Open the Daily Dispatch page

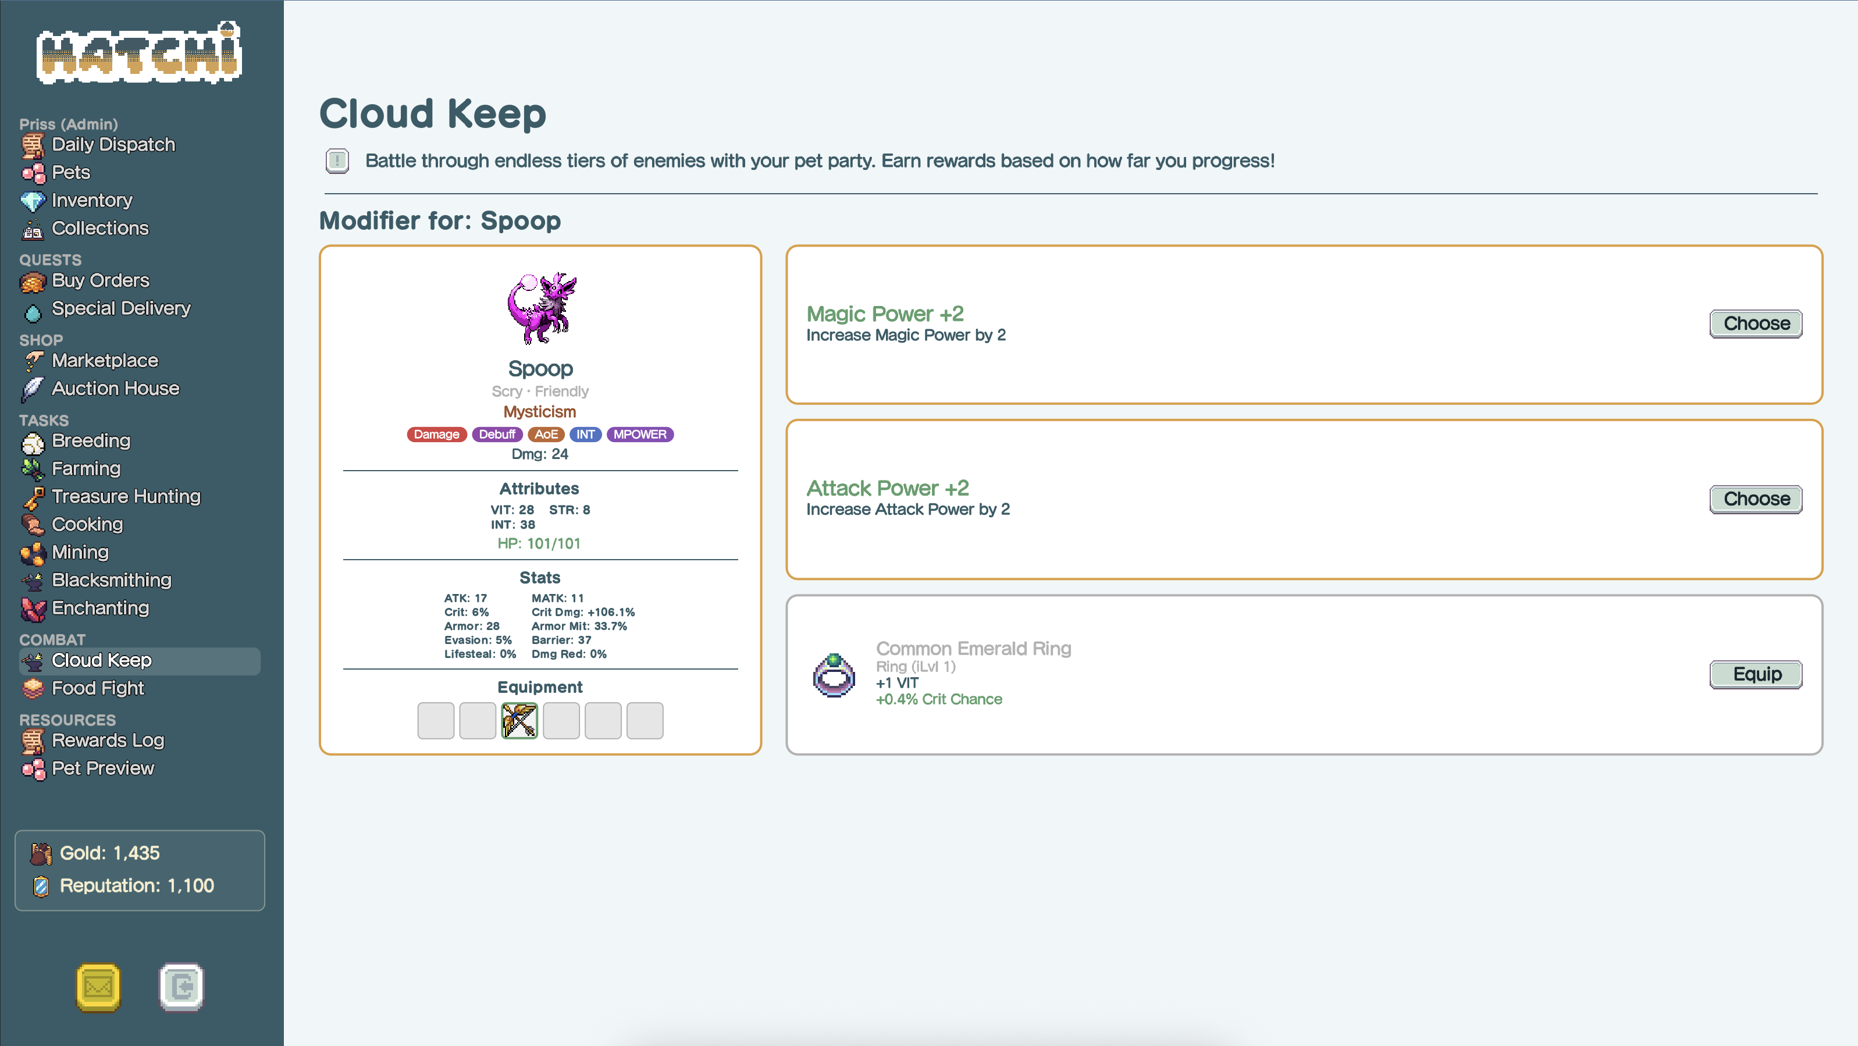(x=113, y=144)
